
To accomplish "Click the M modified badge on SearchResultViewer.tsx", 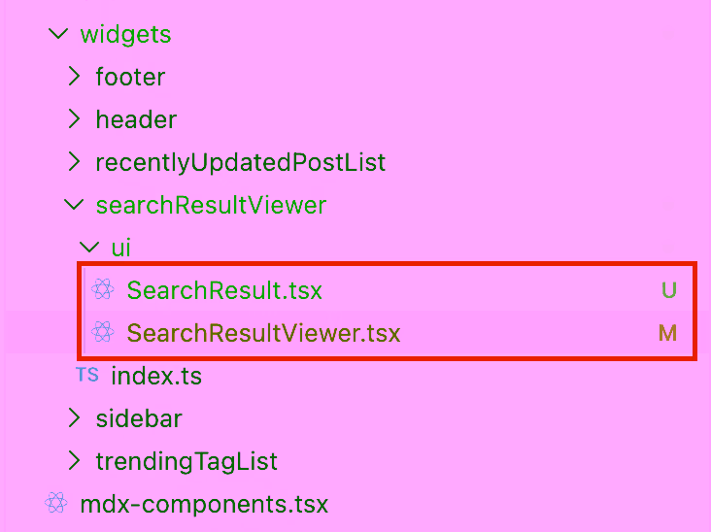I will [667, 333].
